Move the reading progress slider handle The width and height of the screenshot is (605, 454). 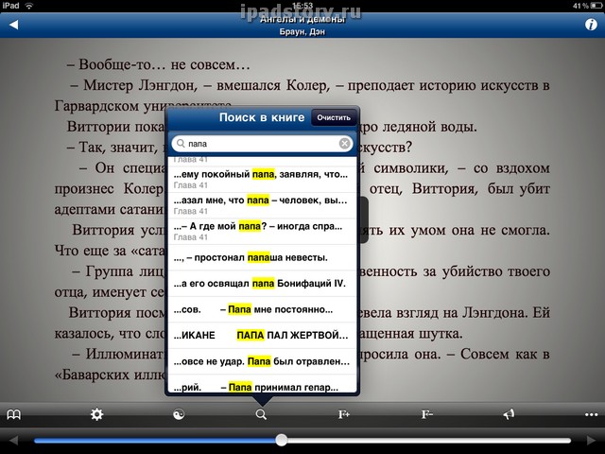(282, 440)
